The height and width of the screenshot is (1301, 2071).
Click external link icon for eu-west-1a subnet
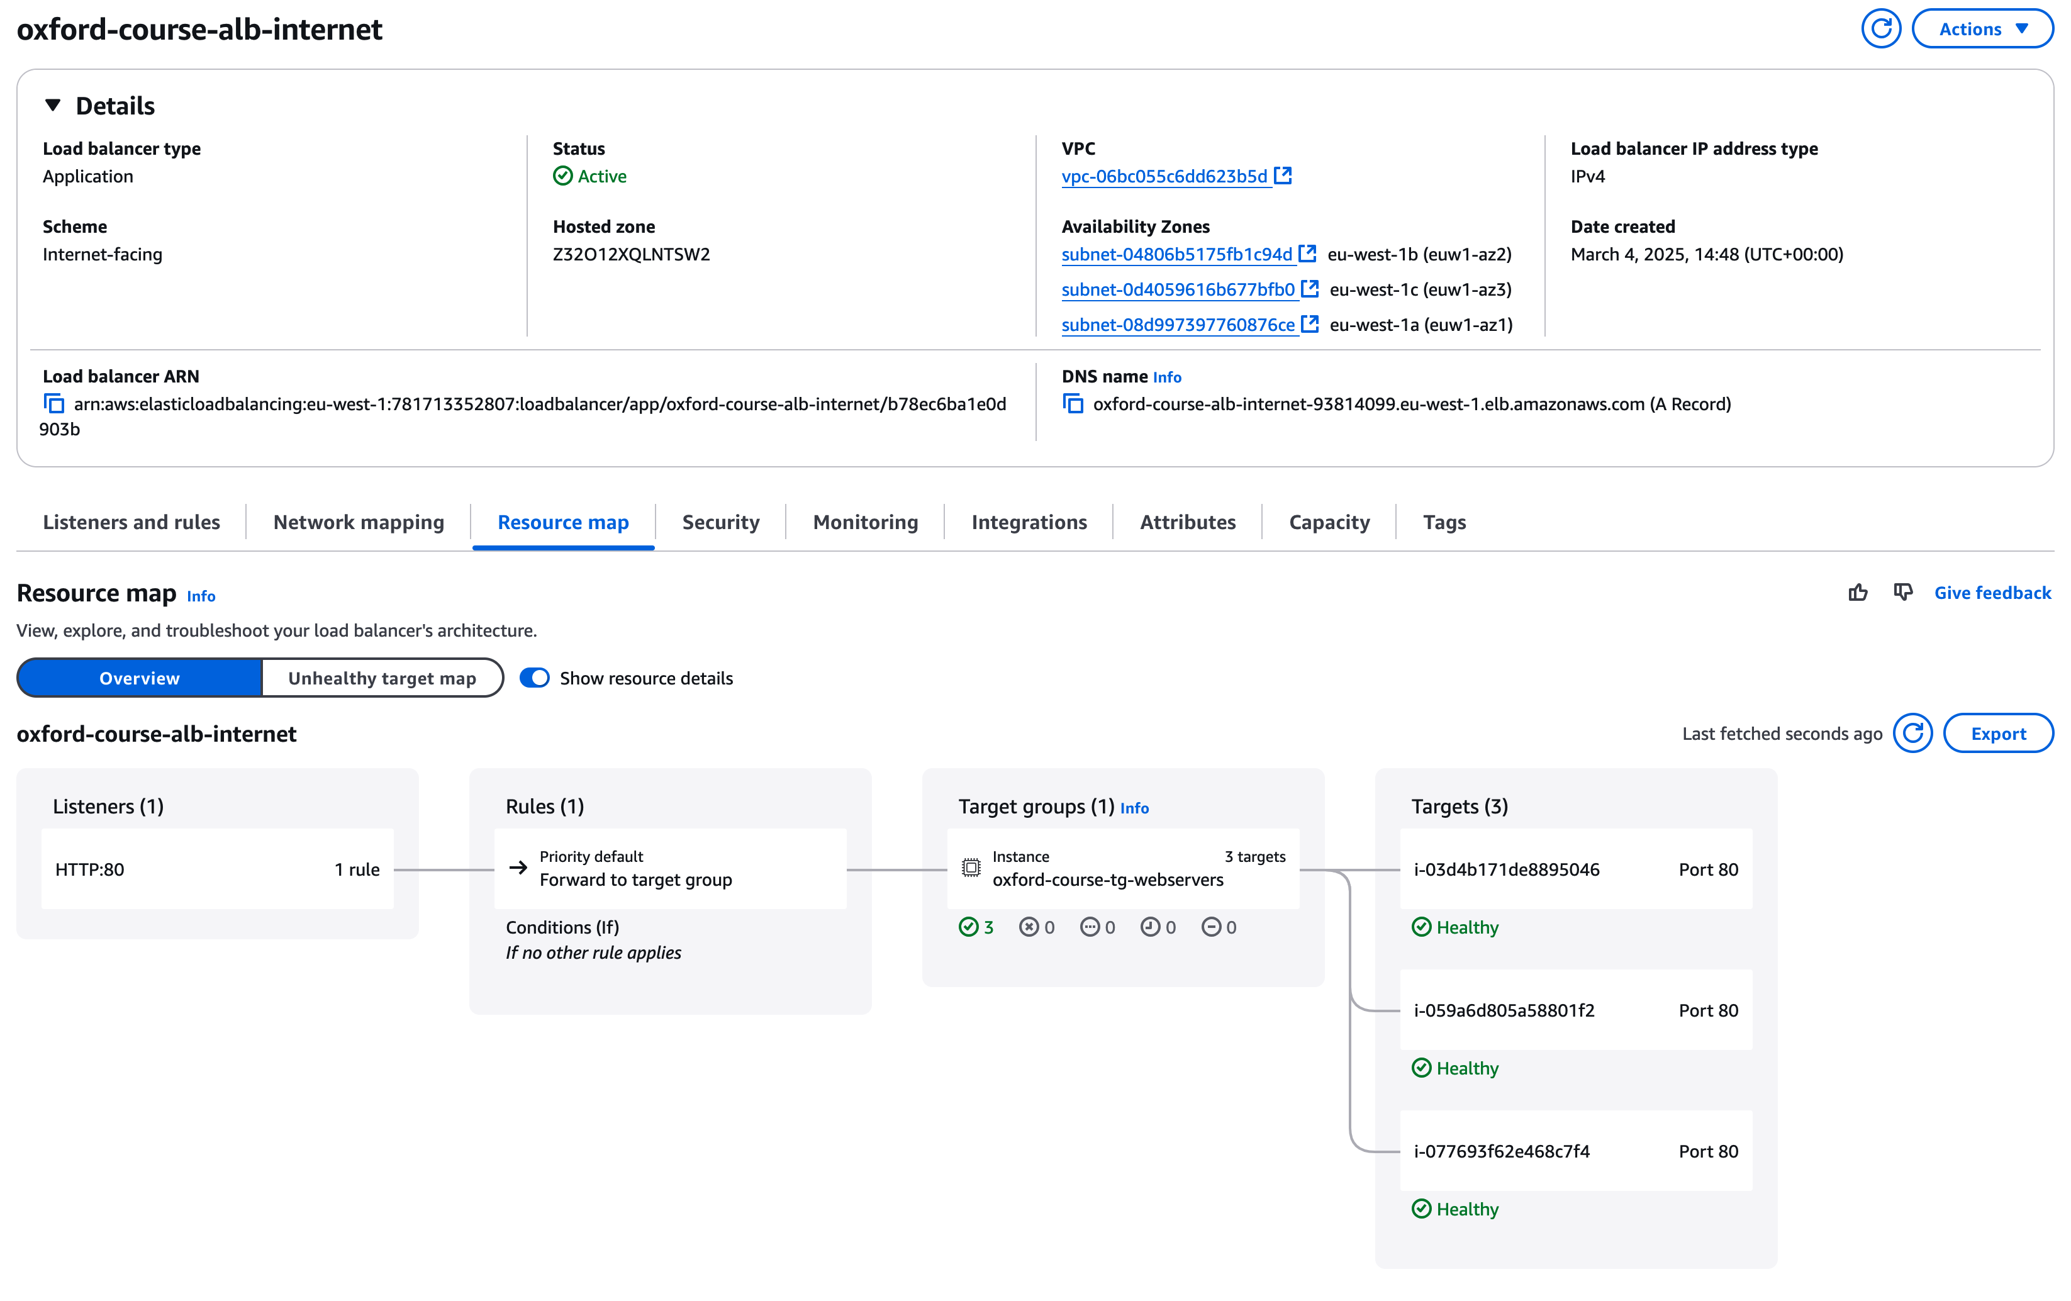click(1309, 324)
